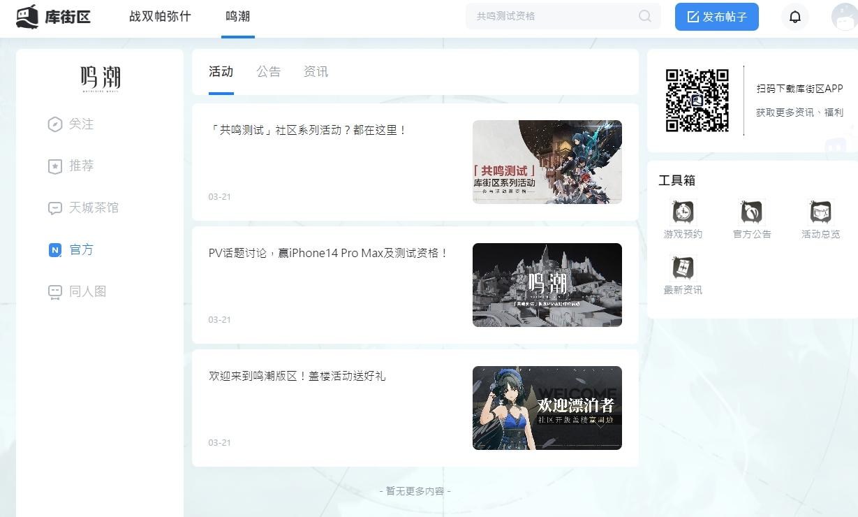Click the search magnifier icon
Image resolution: width=858 pixels, height=517 pixels.
click(x=644, y=16)
